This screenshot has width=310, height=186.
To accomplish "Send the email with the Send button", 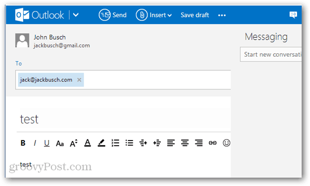I will coord(112,15).
